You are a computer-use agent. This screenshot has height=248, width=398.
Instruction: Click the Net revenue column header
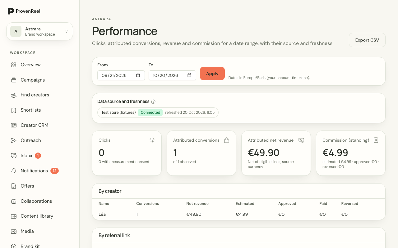(197, 204)
